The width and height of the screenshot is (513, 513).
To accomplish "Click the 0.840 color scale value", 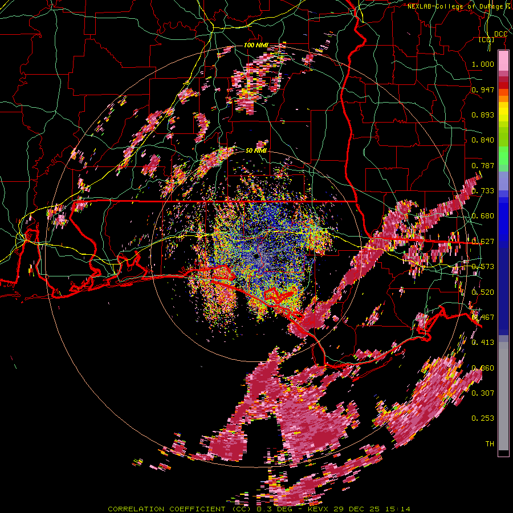I will 483,140.
